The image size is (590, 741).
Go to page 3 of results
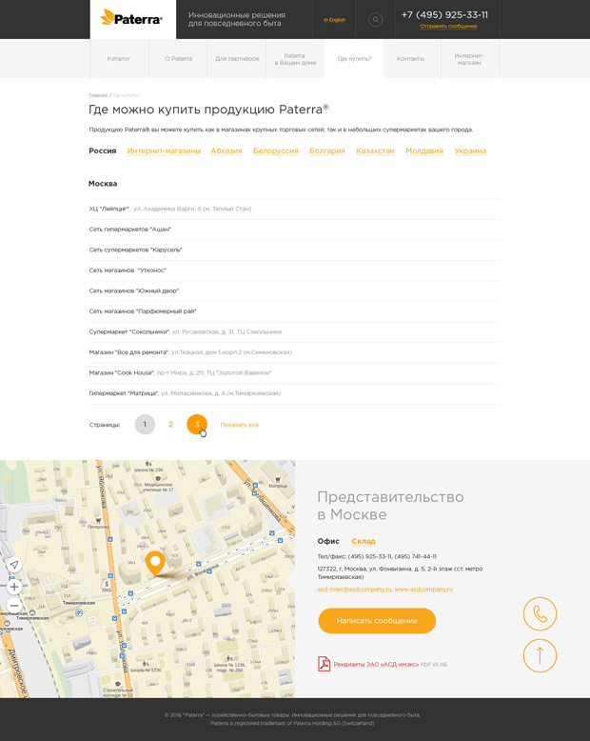tap(197, 425)
